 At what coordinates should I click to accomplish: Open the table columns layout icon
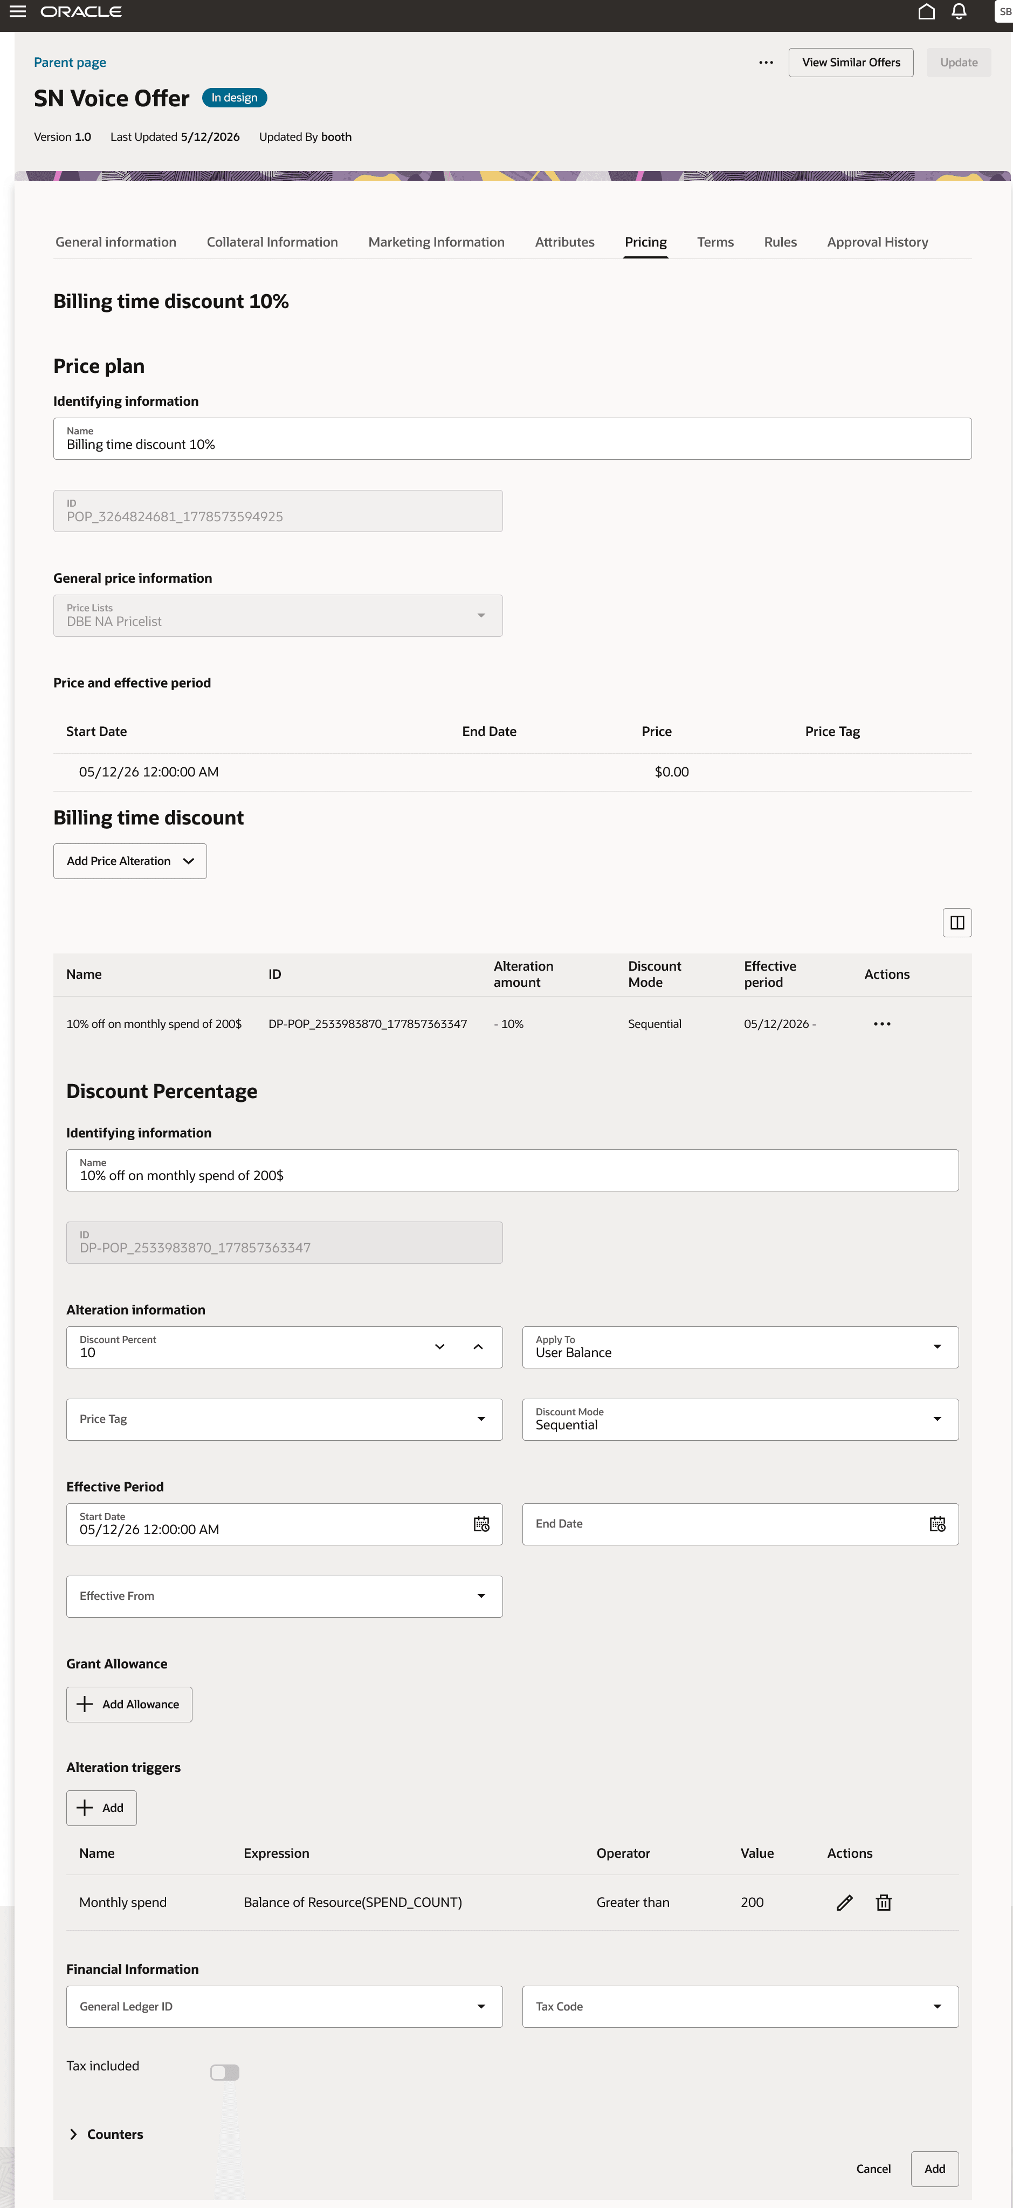(956, 922)
